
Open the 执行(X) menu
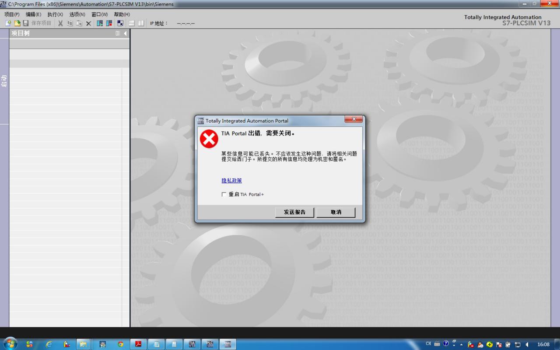(x=55, y=14)
